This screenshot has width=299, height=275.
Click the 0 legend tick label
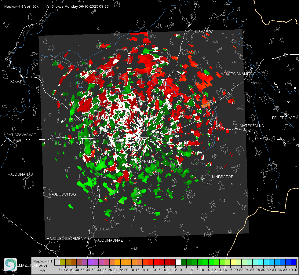181,270
